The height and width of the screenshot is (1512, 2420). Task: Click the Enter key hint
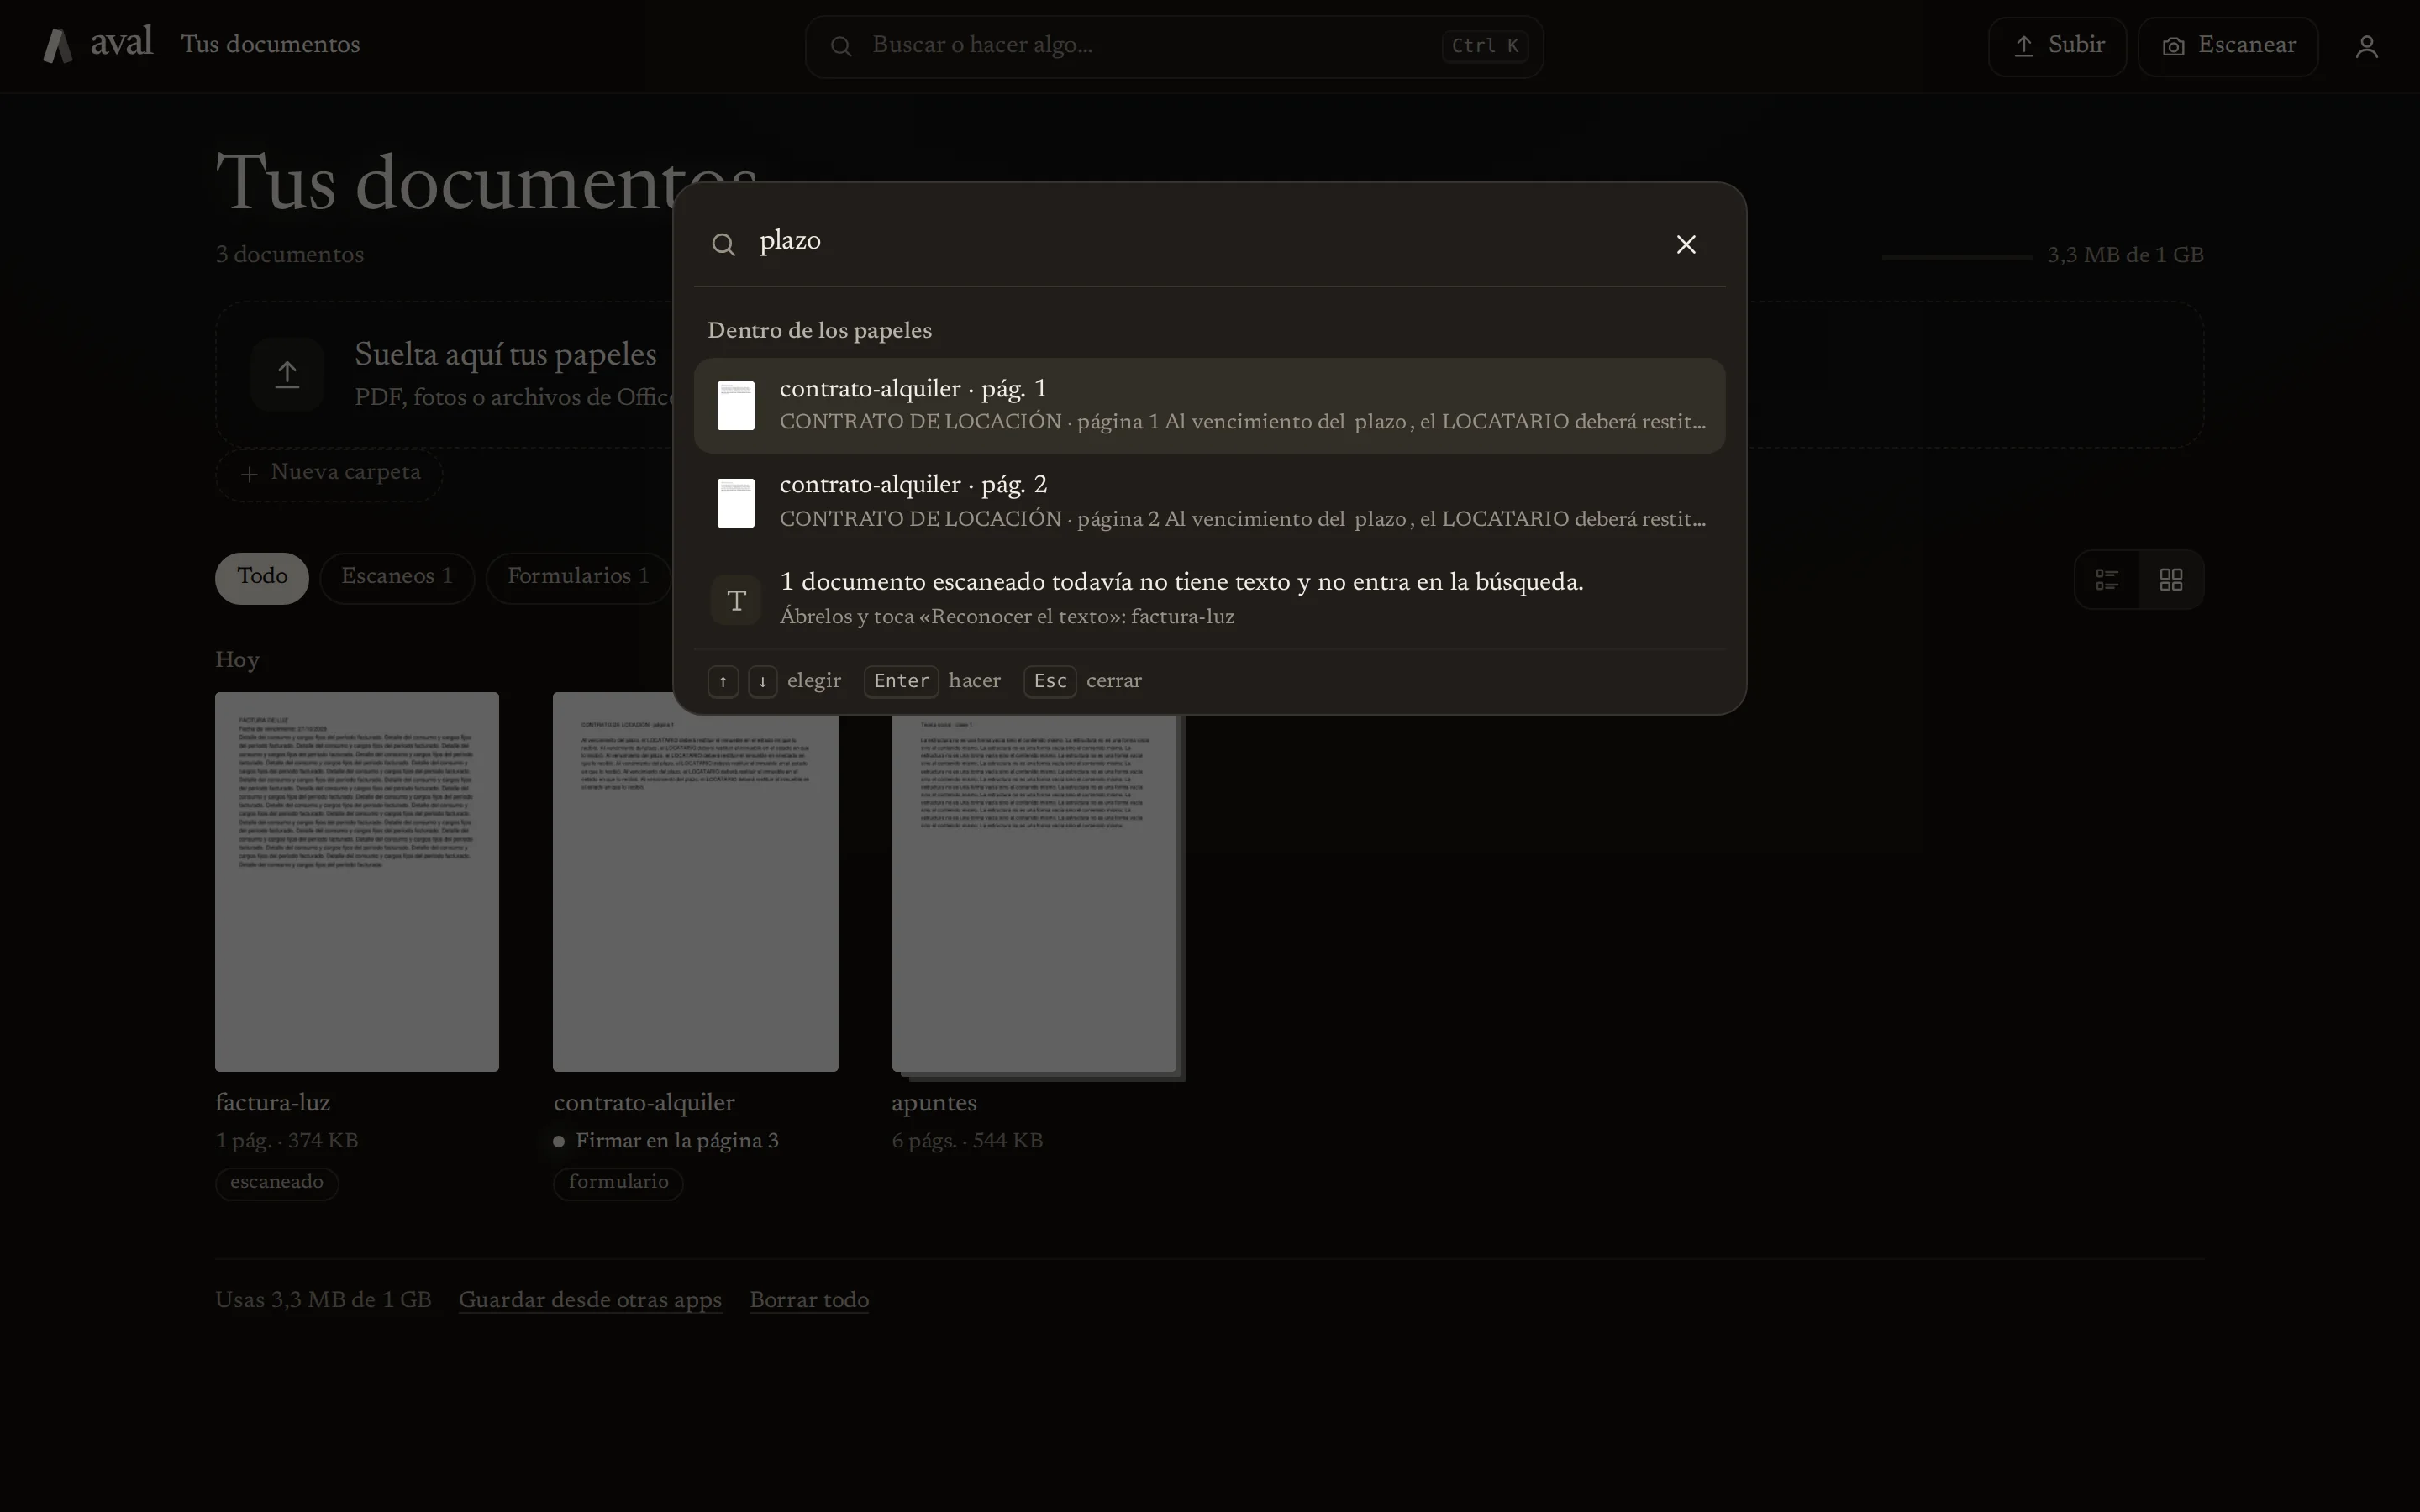tap(901, 681)
